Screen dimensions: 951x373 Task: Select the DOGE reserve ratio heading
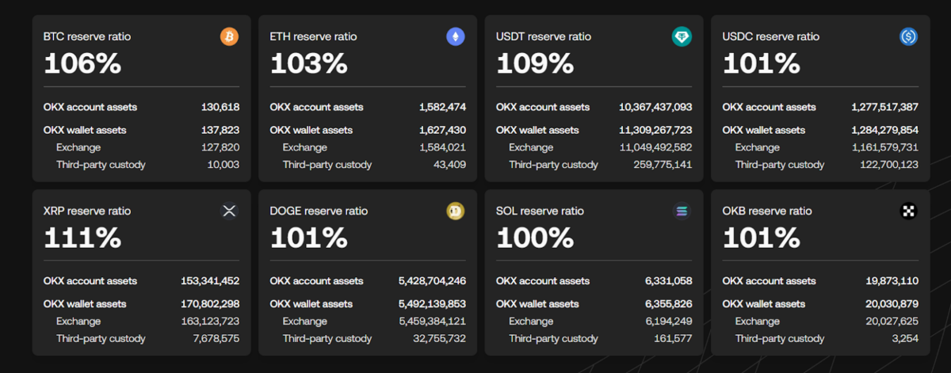(x=319, y=211)
